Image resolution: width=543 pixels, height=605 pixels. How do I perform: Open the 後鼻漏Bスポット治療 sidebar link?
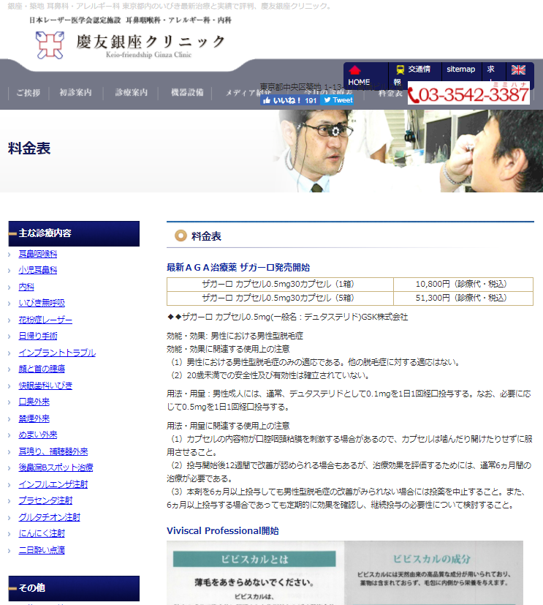coord(56,467)
